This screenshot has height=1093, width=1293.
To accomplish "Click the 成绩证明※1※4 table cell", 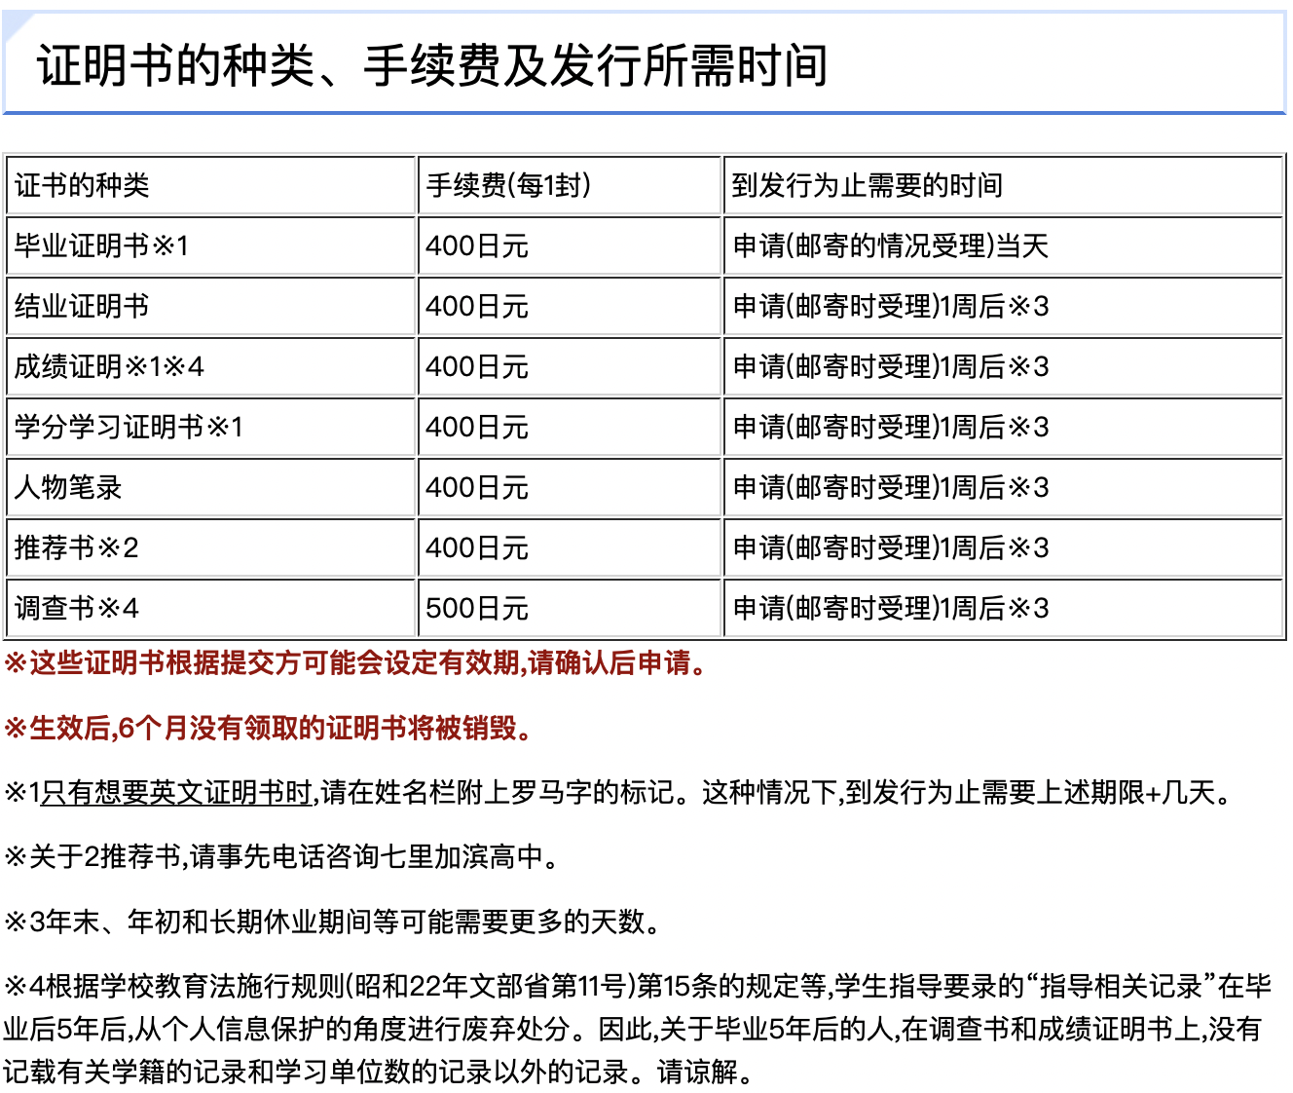I will pos(211,366).
